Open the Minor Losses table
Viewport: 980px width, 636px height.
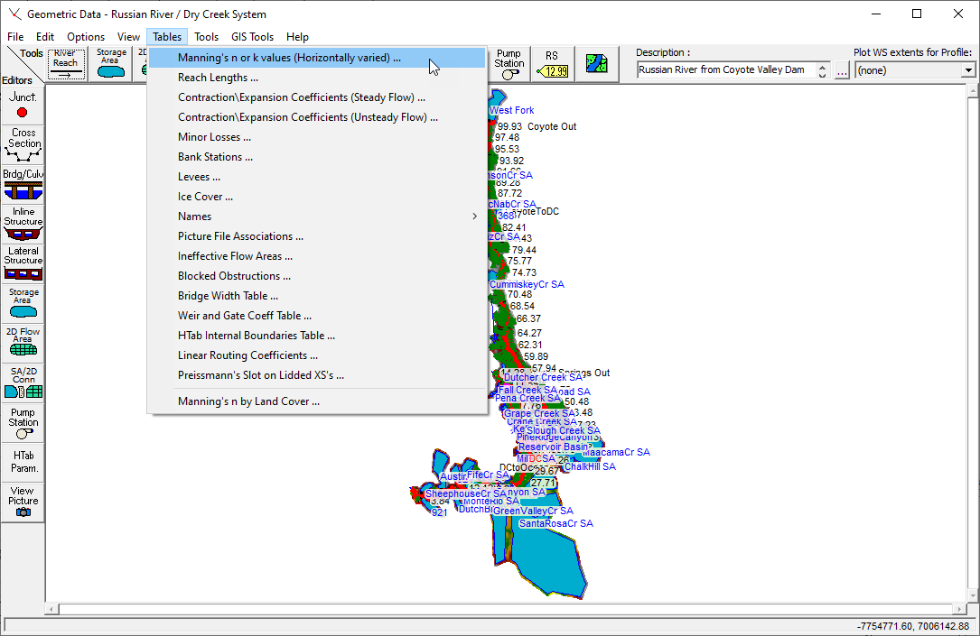318,137
